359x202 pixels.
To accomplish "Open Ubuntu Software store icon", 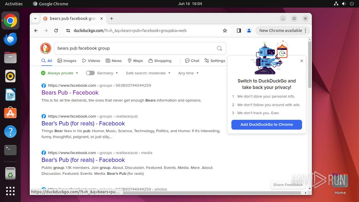I will pyautogui.click(x=10, y=113).
